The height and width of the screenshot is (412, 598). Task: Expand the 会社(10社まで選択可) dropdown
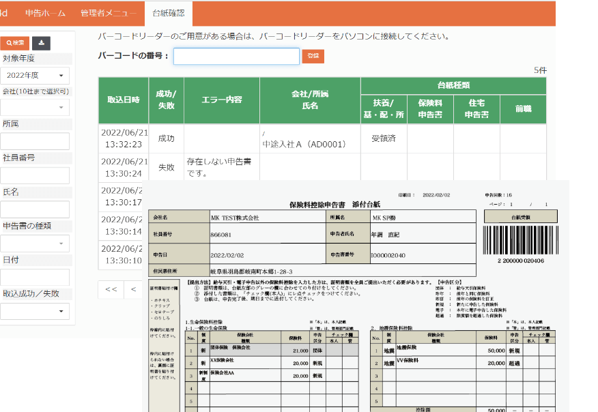click(35, 107)
